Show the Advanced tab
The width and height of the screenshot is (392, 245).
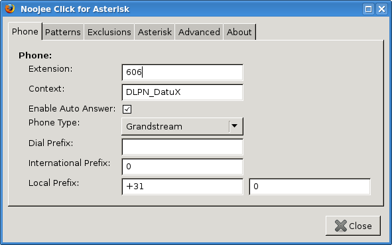point(199,32)
